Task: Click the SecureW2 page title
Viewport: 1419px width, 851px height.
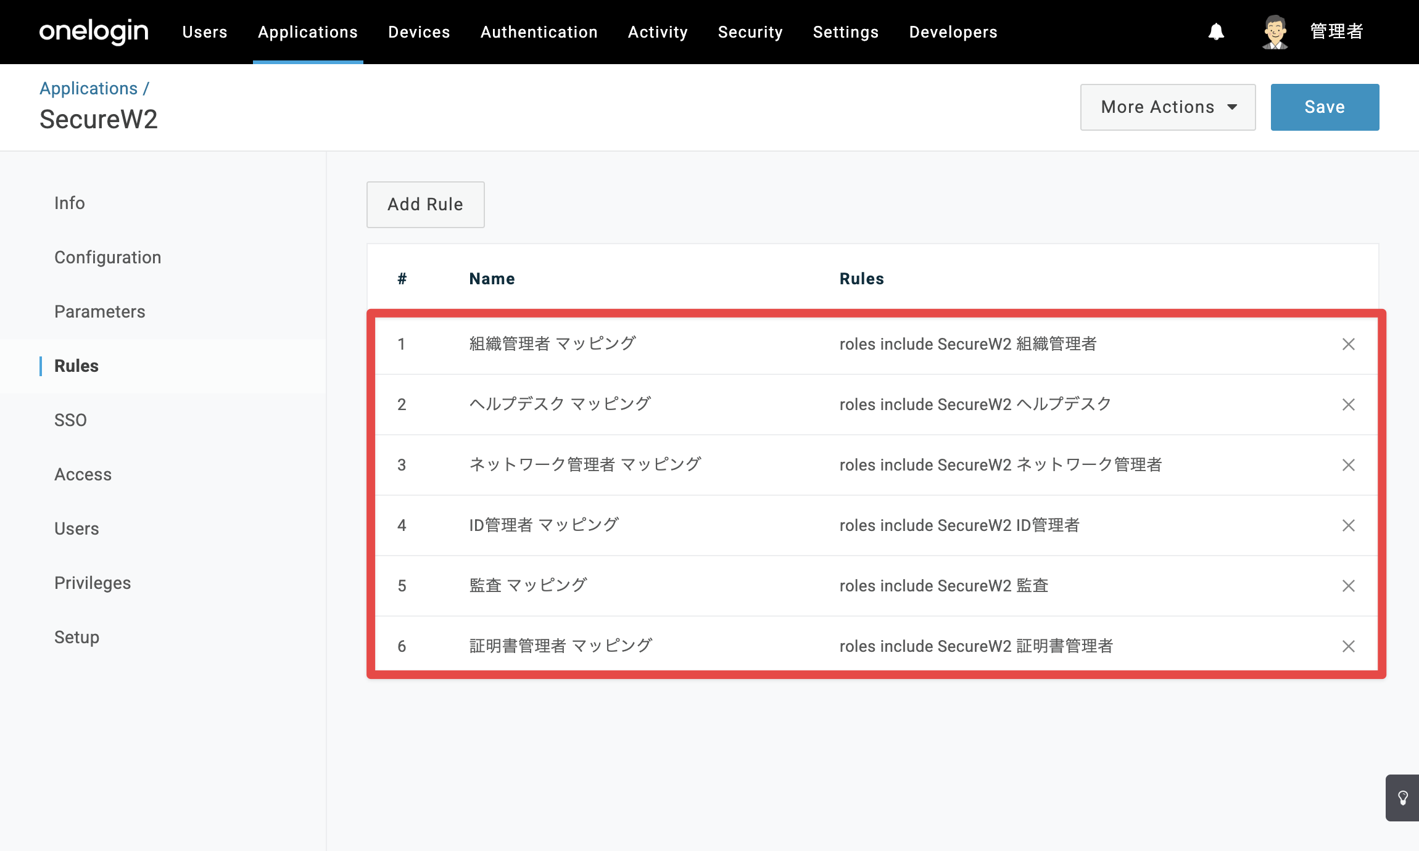Action: click(99, 119)
